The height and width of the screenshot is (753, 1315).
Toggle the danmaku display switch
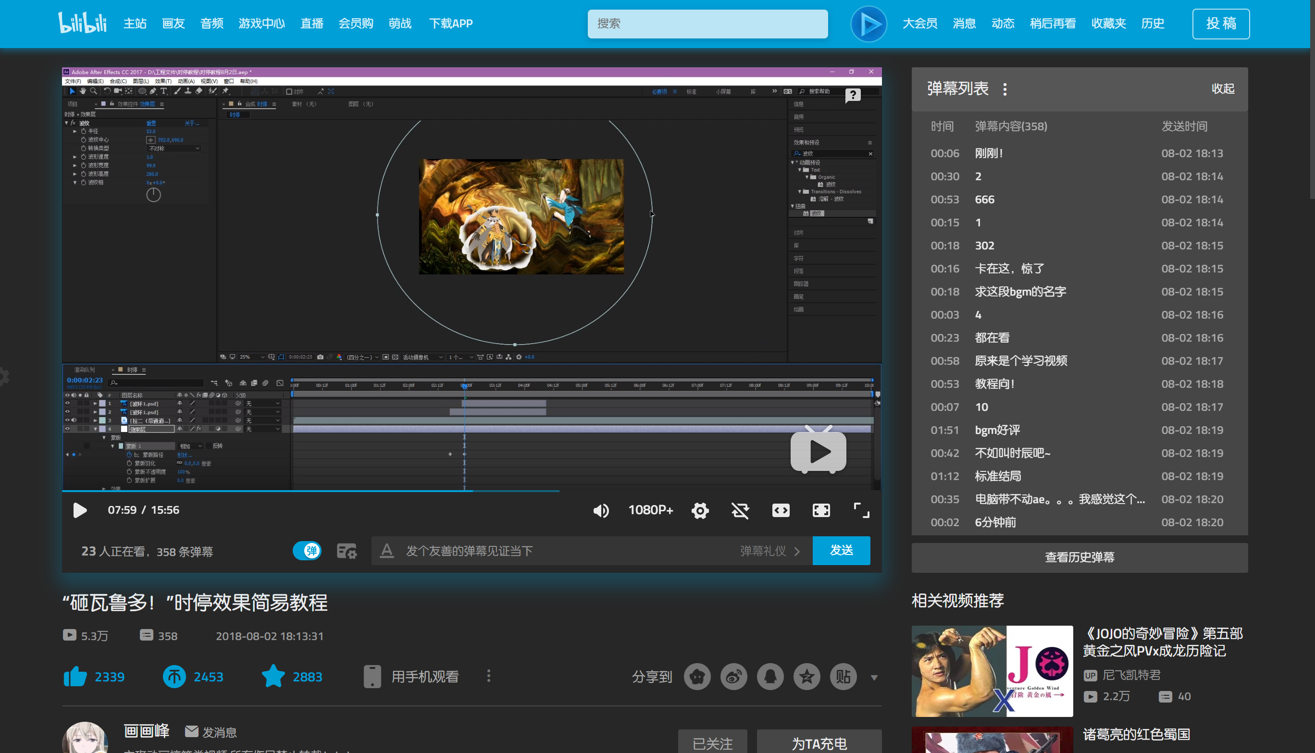(307, 551)
